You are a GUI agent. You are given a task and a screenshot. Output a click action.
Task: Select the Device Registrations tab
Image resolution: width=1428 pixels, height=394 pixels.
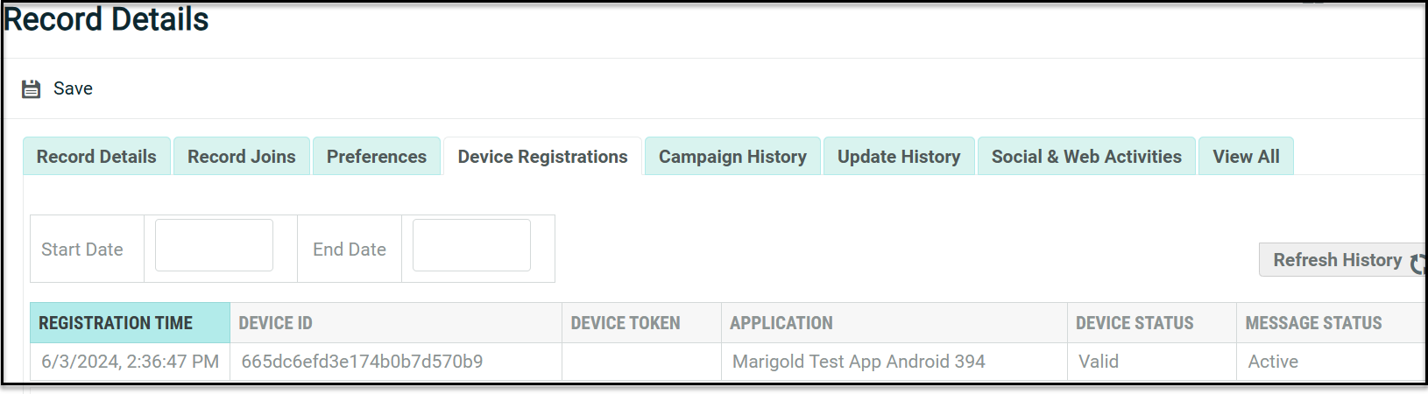click(542, 157)
